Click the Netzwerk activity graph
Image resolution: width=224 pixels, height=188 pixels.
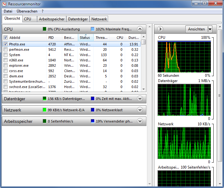click(x=184, y=143)
